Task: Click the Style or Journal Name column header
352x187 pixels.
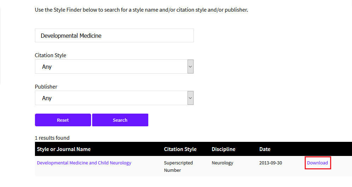Action: 64,149
